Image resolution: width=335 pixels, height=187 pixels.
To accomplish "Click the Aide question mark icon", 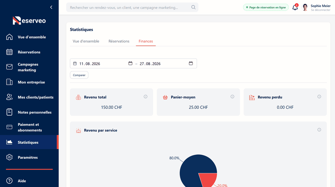I will point(9,181).
